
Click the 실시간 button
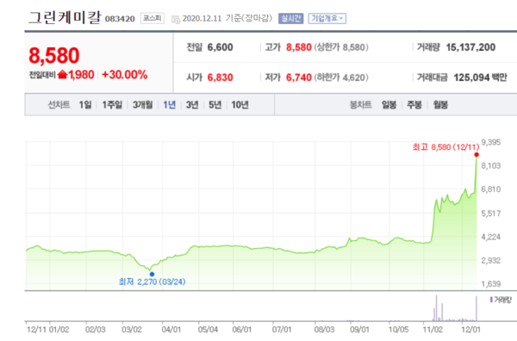tap(291, 18)
